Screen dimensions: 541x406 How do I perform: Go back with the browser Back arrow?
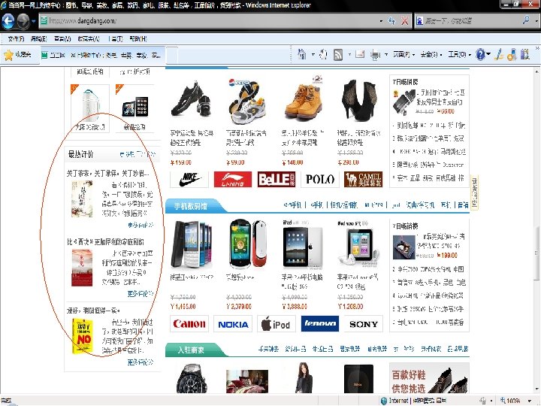(8, 21)
